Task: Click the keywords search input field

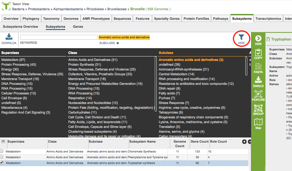Action: [59, 37]
